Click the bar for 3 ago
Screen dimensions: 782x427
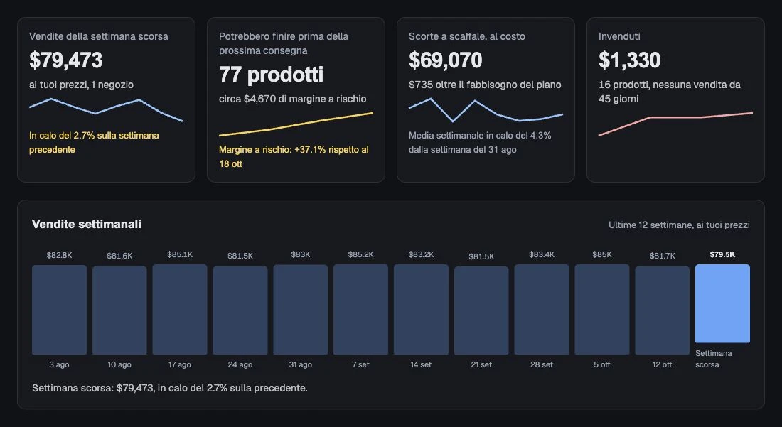coord(59,310)
